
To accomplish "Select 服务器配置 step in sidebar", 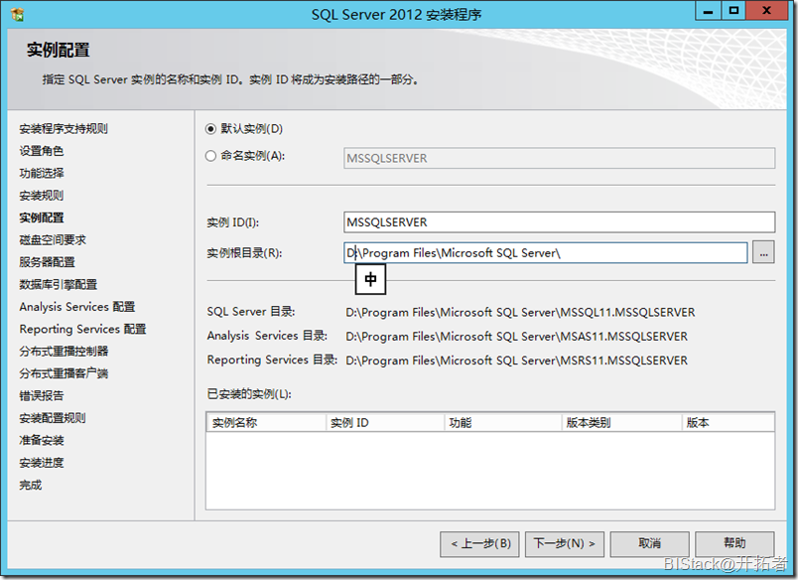I will 48,262.
